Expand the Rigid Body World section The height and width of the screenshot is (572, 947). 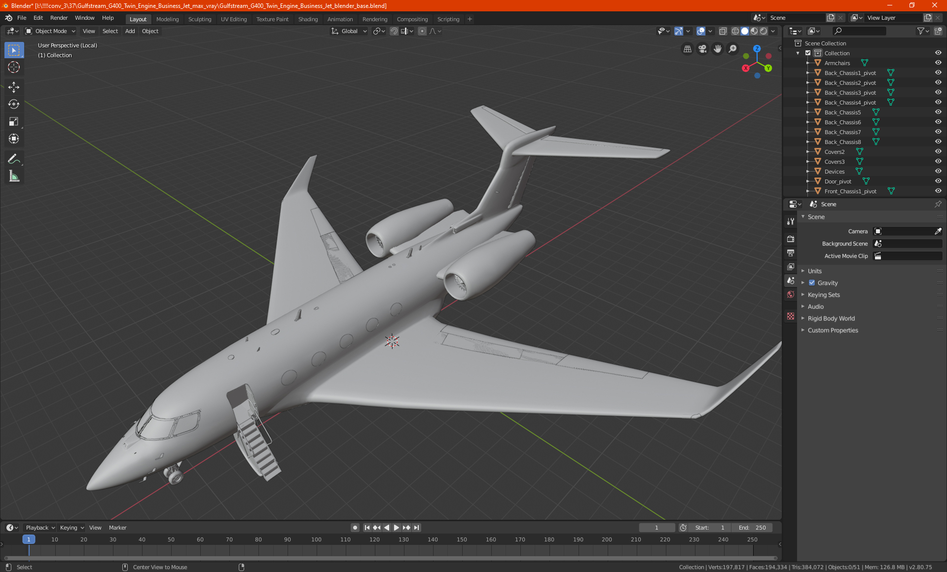pyautogui.click(x=831, y=319)
